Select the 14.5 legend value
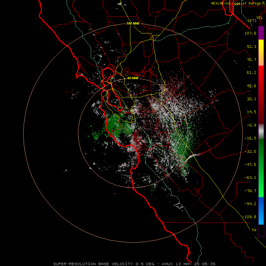This screenshot has height=266, width=266. pos(252,112)
